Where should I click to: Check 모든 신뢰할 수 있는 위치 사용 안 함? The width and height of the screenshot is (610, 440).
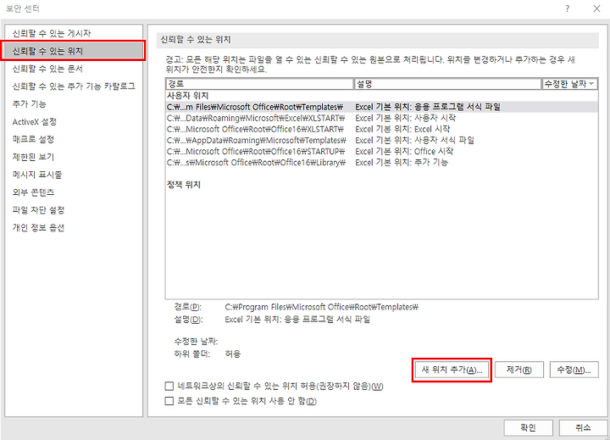(169, 401)
